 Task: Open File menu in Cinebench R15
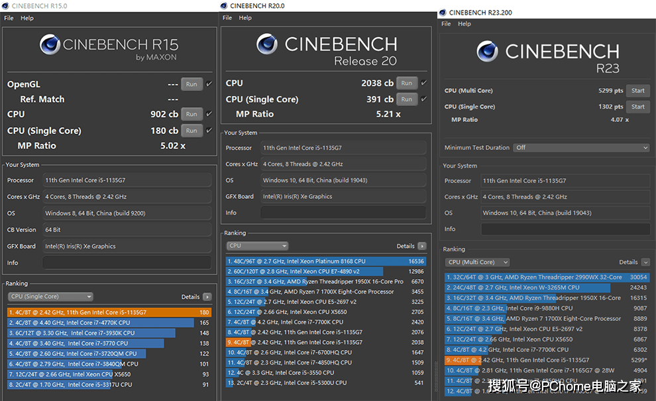(x=9, y=18)
